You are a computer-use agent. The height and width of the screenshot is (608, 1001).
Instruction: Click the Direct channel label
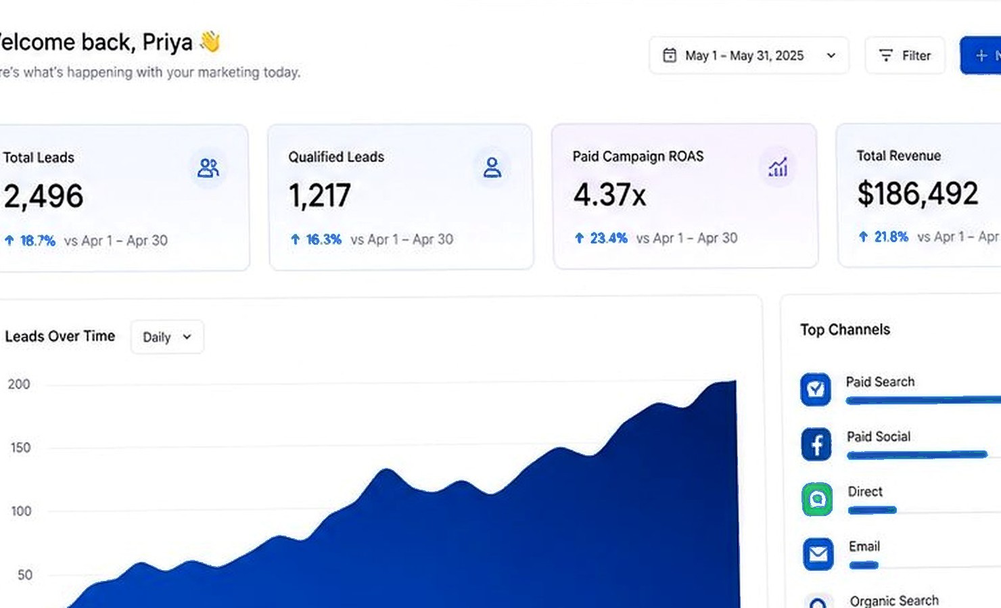(865, 492)
